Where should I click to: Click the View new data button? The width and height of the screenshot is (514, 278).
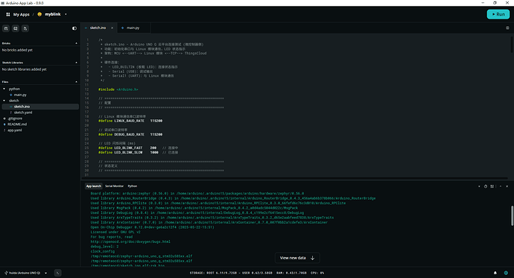(297, 258)
